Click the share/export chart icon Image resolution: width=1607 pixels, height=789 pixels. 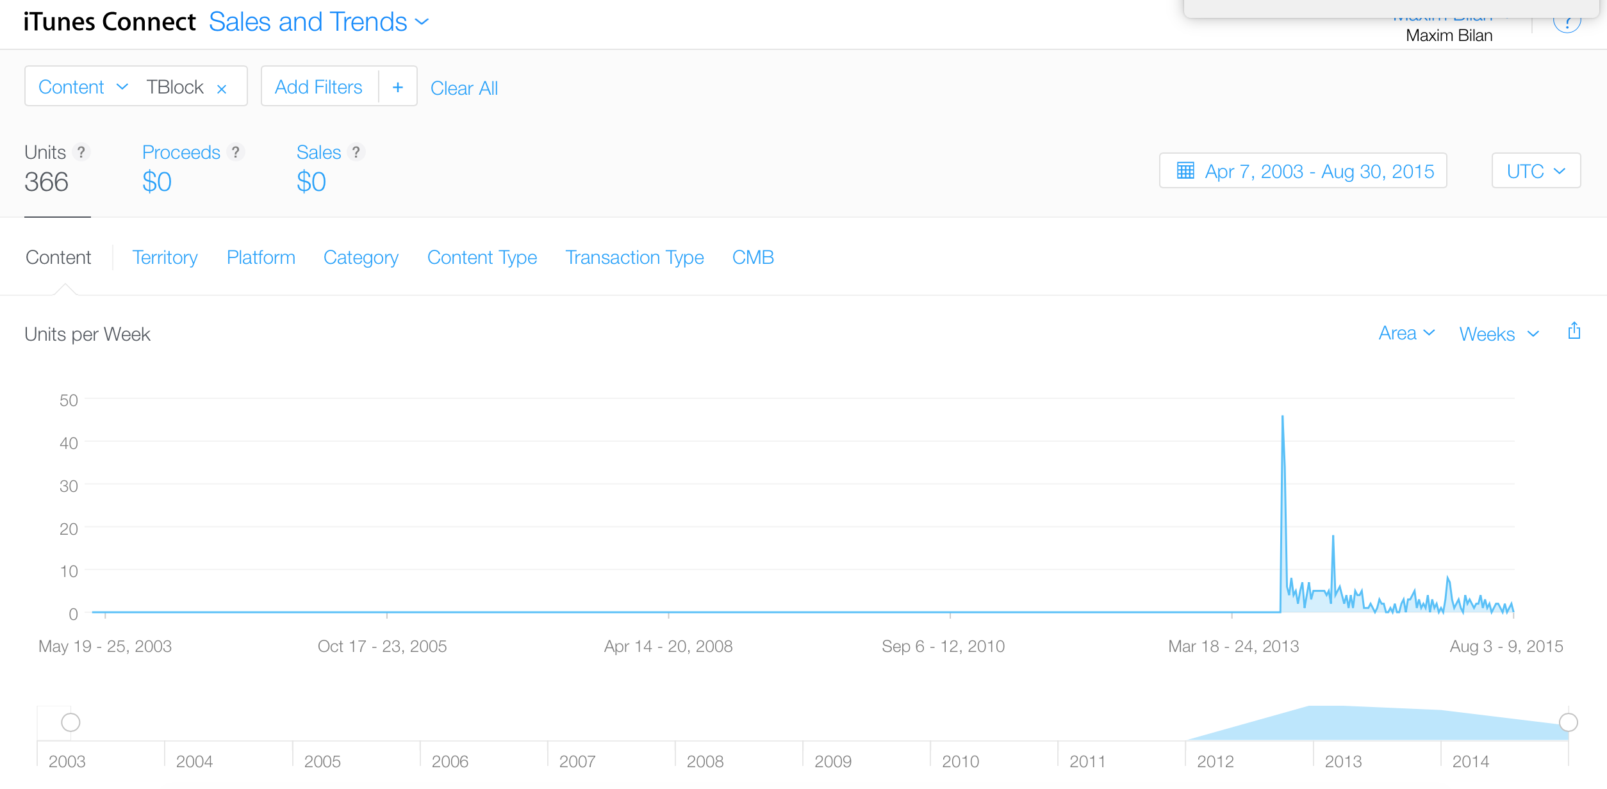(1574, 331)
